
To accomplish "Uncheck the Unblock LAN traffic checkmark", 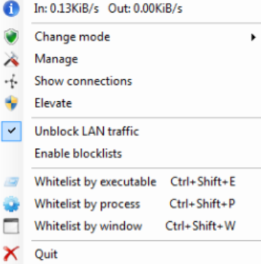I will (11, 131).
